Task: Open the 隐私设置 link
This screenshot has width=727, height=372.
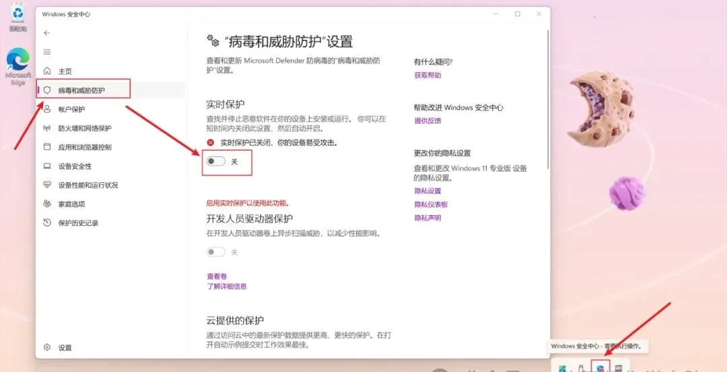Action: tap(427, 191)
